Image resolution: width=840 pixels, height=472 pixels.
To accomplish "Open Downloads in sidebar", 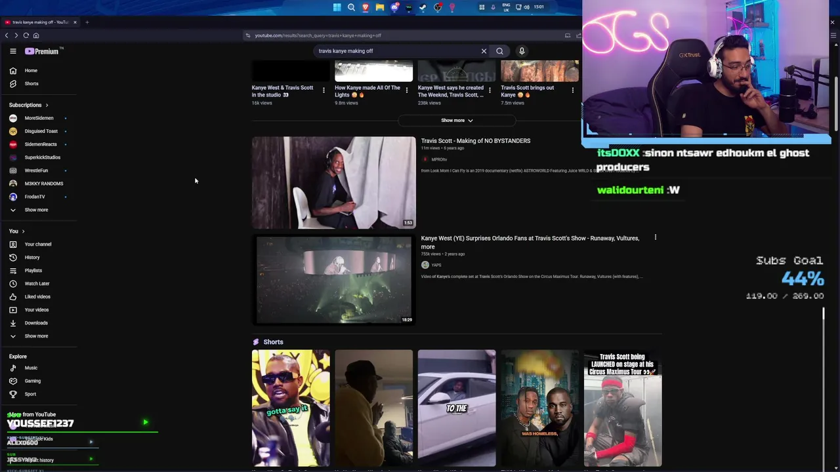I will [x=36, y=323].
